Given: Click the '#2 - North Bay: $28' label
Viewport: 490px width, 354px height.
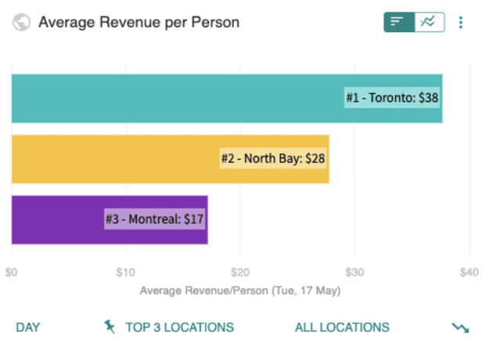Looking at the screenshot, I should (x=273, y=158).
